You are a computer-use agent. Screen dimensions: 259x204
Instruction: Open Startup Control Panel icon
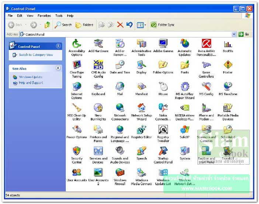(x=163, y=151)
